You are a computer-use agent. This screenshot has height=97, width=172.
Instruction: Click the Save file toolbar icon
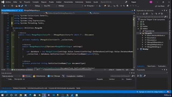pos(19,6)
